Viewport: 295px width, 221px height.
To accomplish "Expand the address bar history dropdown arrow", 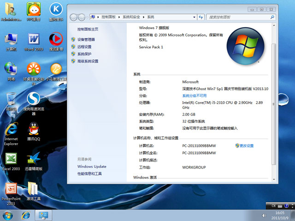I will (195, 17).
